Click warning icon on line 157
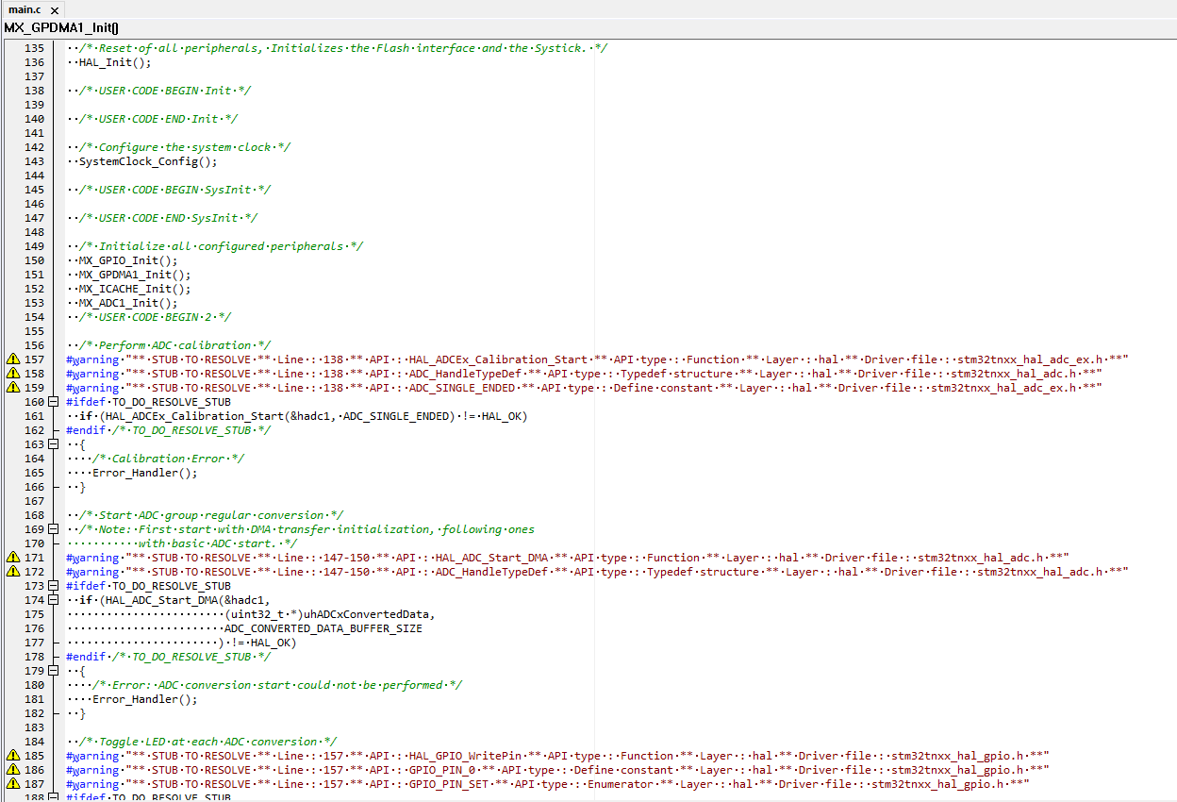The width and height of the screenshot is (1177, 802). coord(13,359)
